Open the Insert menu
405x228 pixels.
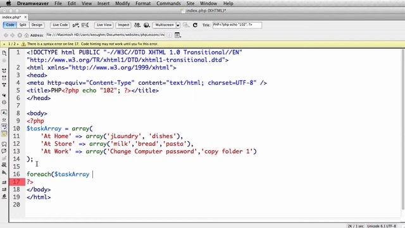[103, 3]
